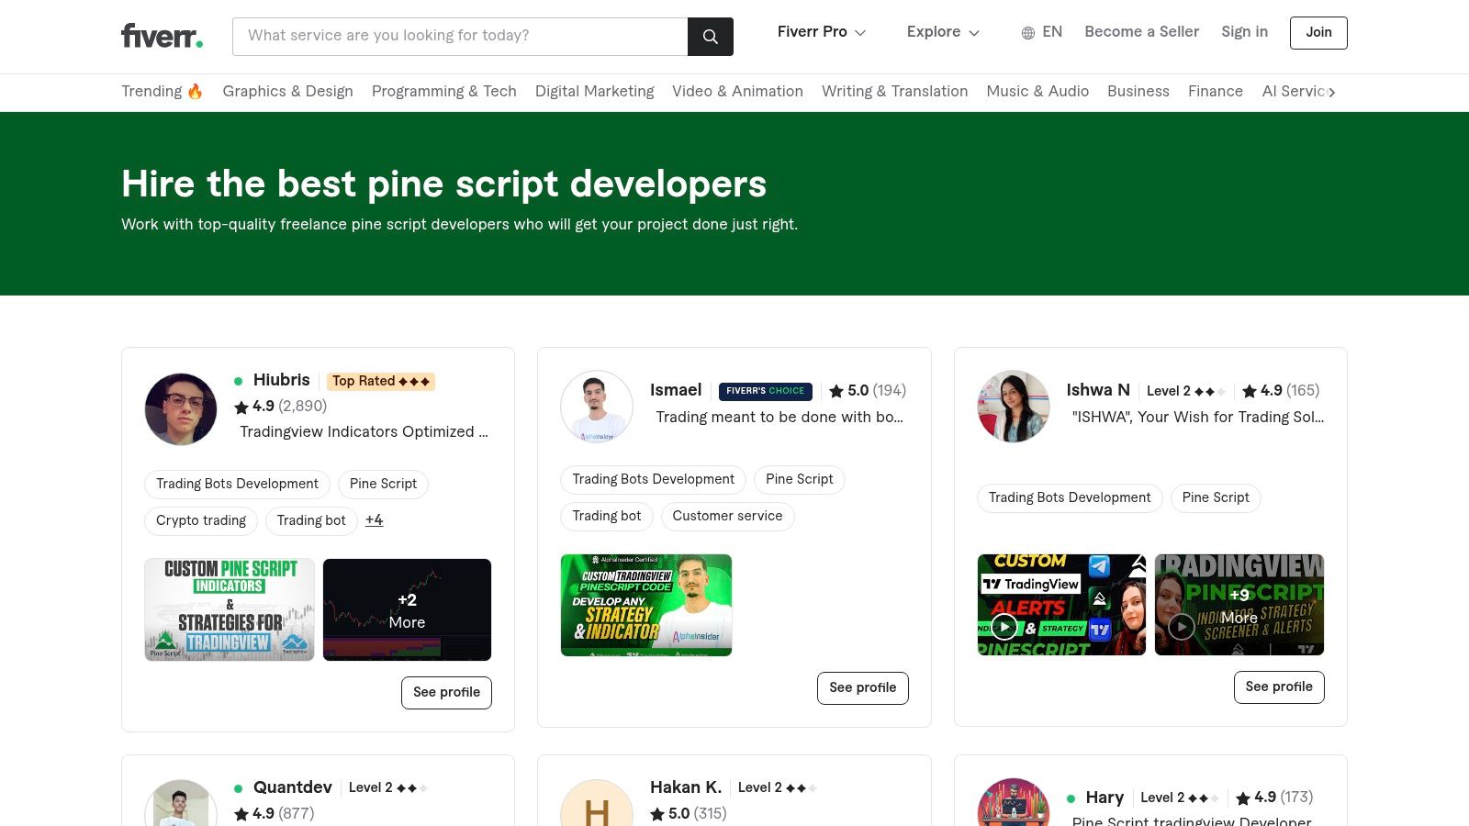Select Trading Bots Development tag on Ishwa N card

click(1070, 497)
